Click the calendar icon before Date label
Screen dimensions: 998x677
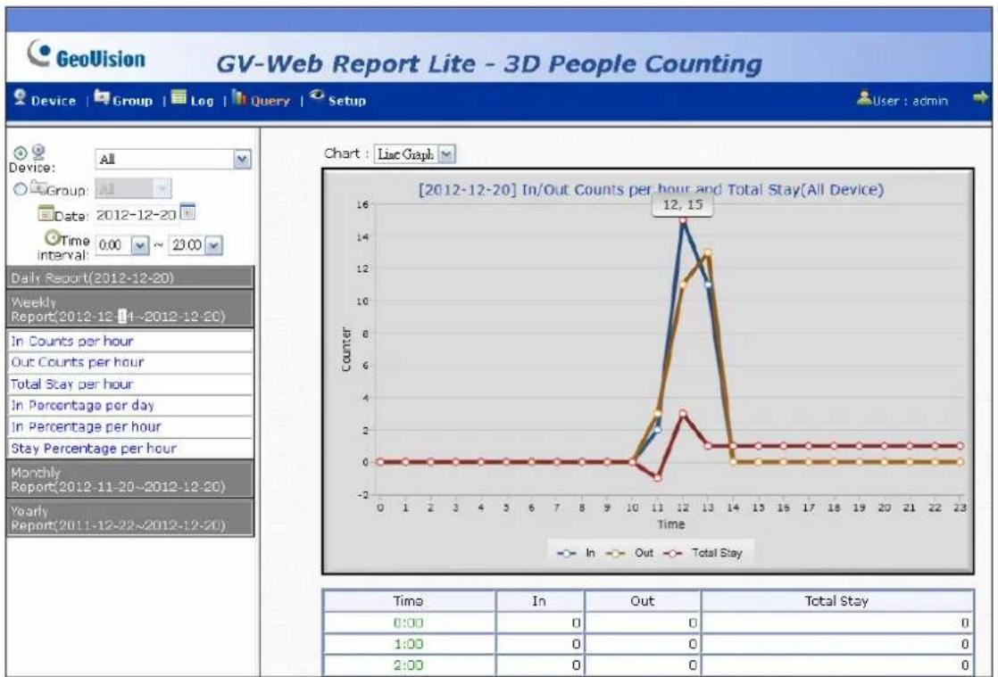(x=46, y=213)
